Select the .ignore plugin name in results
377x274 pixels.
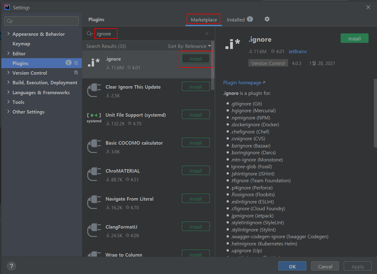coord(113,59)
